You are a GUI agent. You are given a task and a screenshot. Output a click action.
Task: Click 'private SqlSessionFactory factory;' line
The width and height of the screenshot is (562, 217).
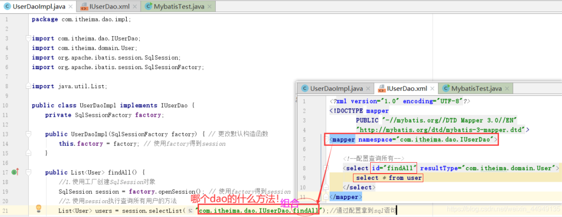coord(104,115)
